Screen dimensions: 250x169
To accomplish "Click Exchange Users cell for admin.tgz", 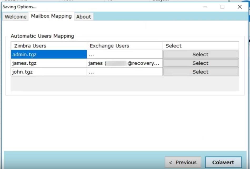I will [x=125, y=54].
